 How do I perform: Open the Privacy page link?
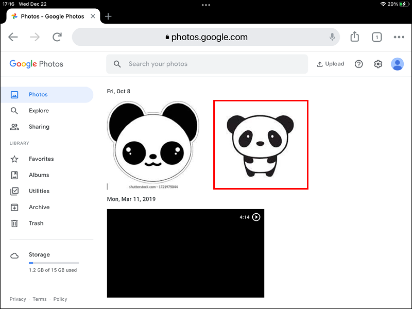18,299
